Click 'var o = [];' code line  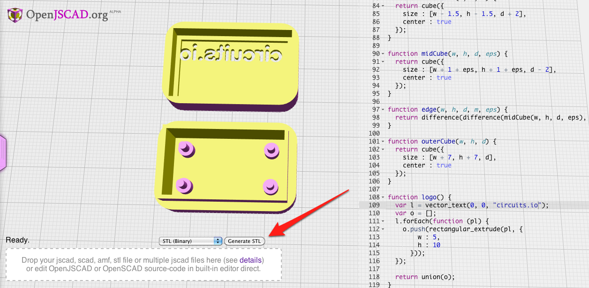tap(415, 213)
